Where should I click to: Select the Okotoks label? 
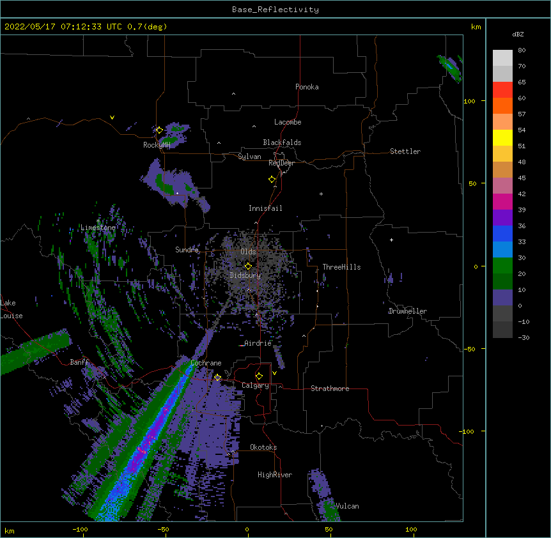(x=263, y=447)
